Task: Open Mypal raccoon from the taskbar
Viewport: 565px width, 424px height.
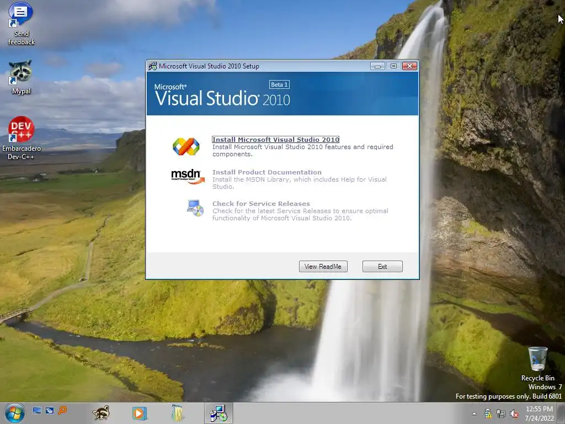Action: [x=101, y=413]
